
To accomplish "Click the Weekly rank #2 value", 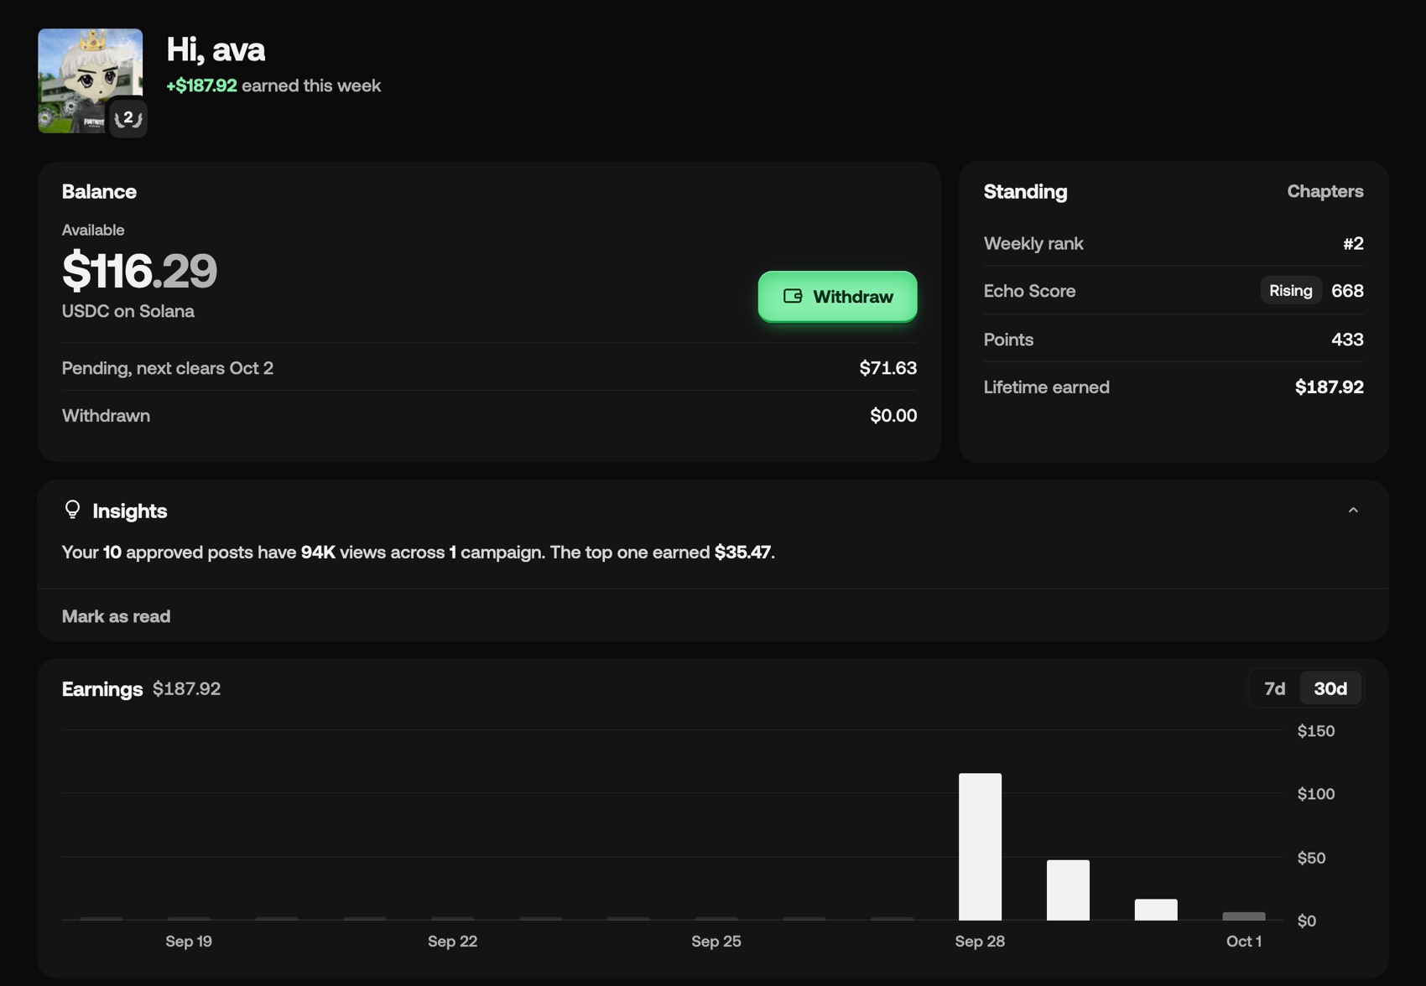I will 1352,243.
